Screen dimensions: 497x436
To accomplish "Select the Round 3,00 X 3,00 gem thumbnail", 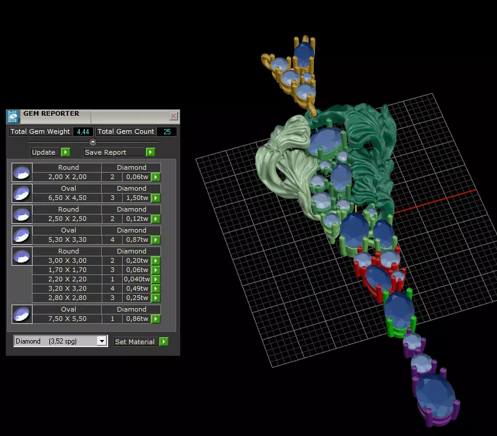I will pyautogui.click(x=22, y=256).
